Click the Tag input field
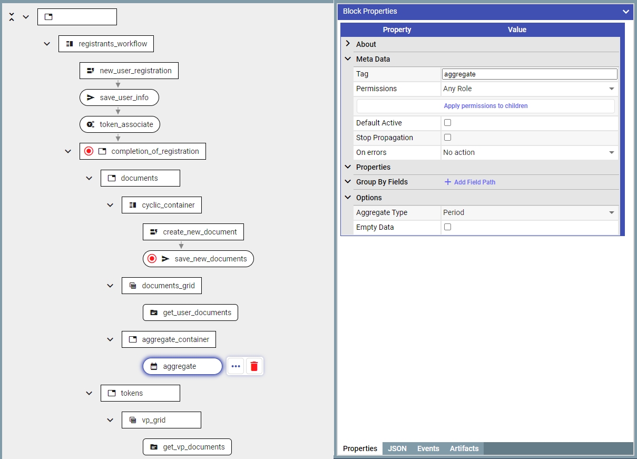This screenshot has height=459, width=637. tap(529, 74)
